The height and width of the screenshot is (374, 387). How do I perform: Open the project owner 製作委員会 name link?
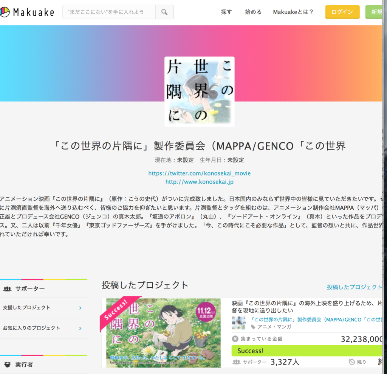(x=316, y=319)
